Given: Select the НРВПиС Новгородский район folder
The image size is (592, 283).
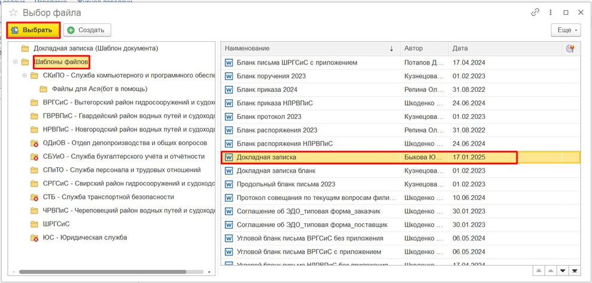Looking at the screenshot, I should point(129,130).
